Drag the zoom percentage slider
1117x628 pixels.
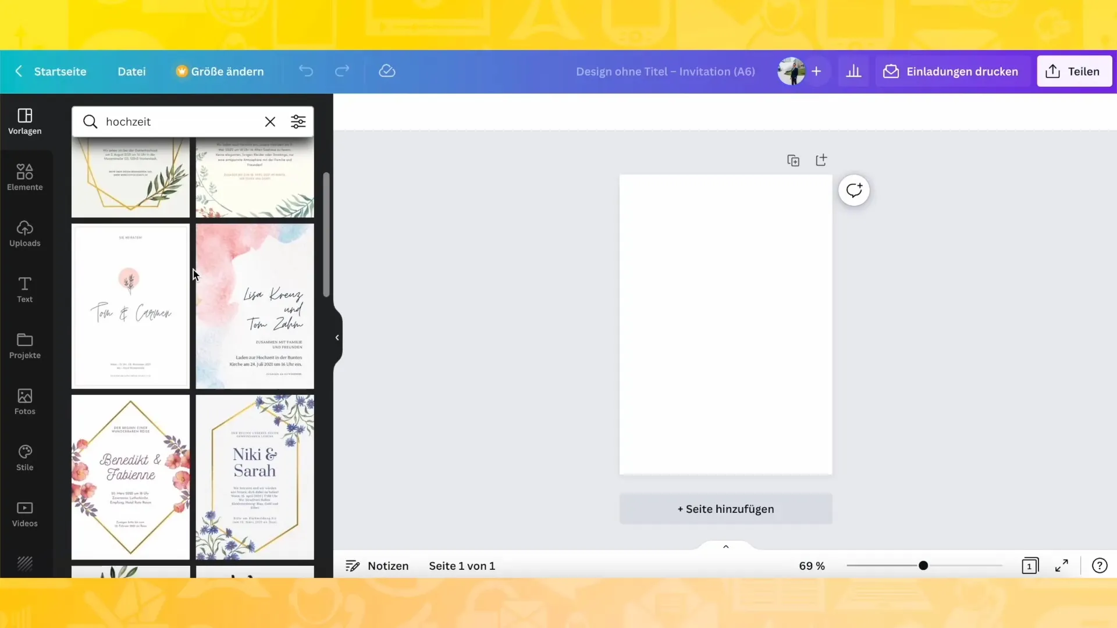click(x=924, y=566)
